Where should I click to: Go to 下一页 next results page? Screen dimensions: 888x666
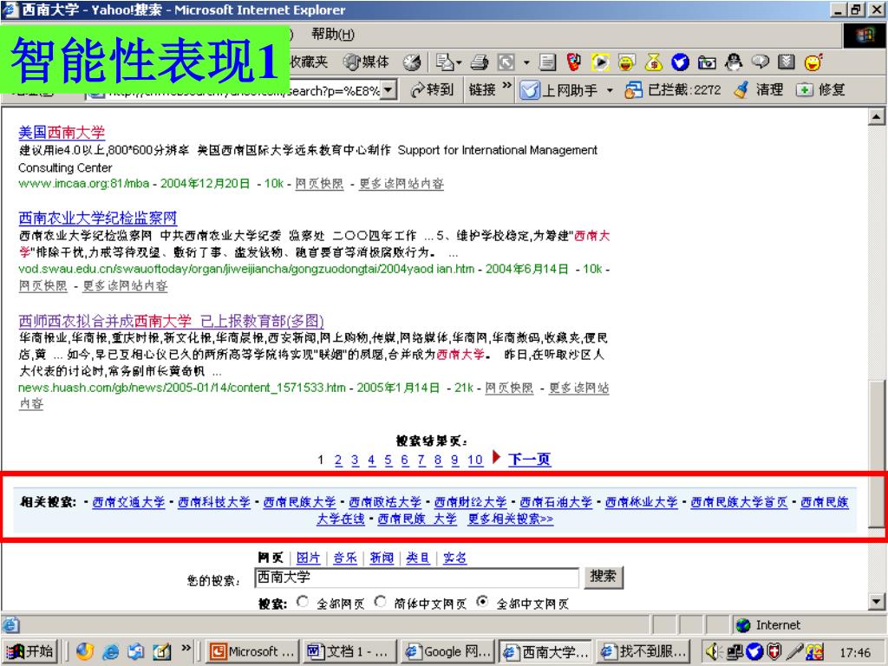coord(530,460)
